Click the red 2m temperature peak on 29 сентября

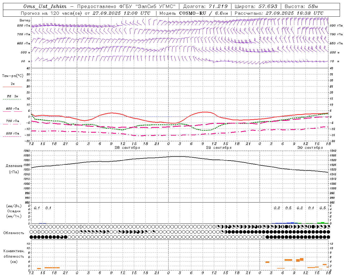(x=205, y=112)
